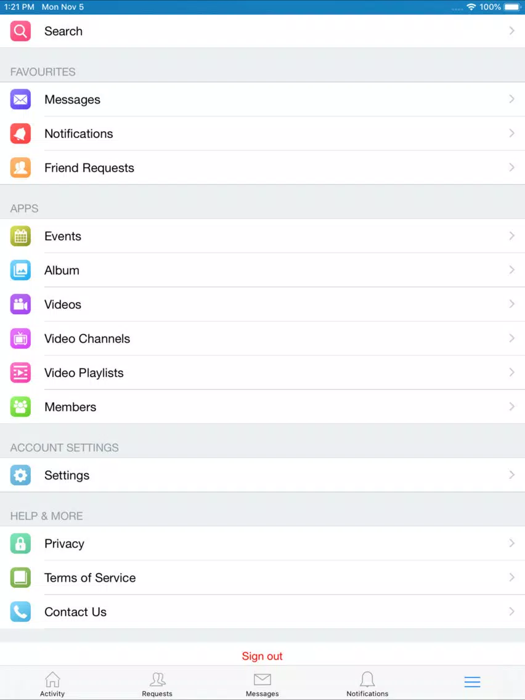The height and width of the screenshot is (700, 525).
Task: Sign out of the account
Action: click(x=262, y=656)
